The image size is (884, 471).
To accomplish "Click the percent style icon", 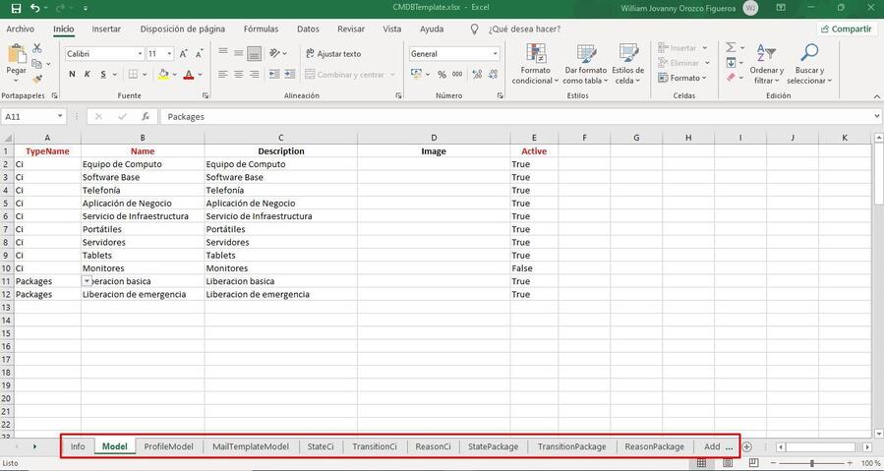I will pyautogui.click(x=442, y=74).
